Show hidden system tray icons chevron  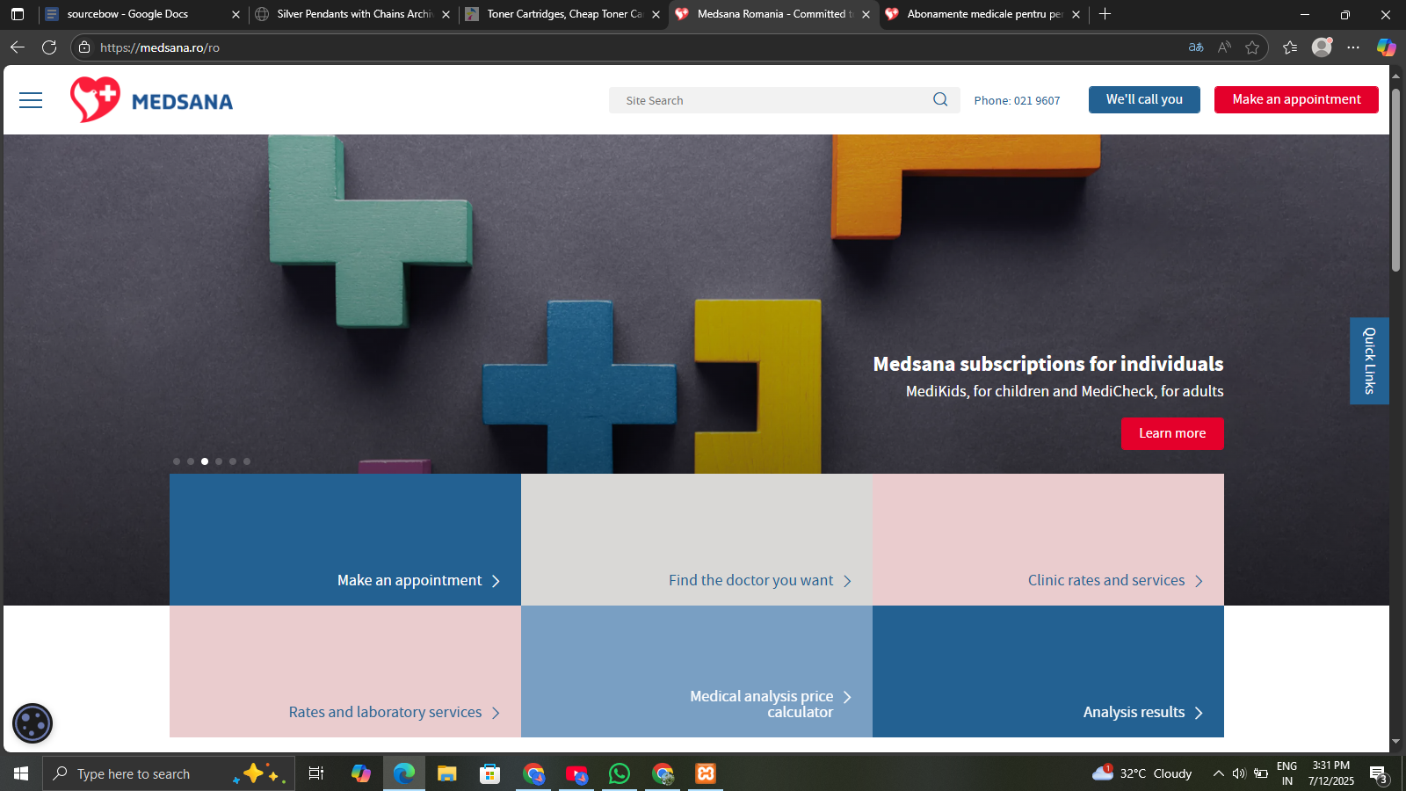(x=1218, y=773)
